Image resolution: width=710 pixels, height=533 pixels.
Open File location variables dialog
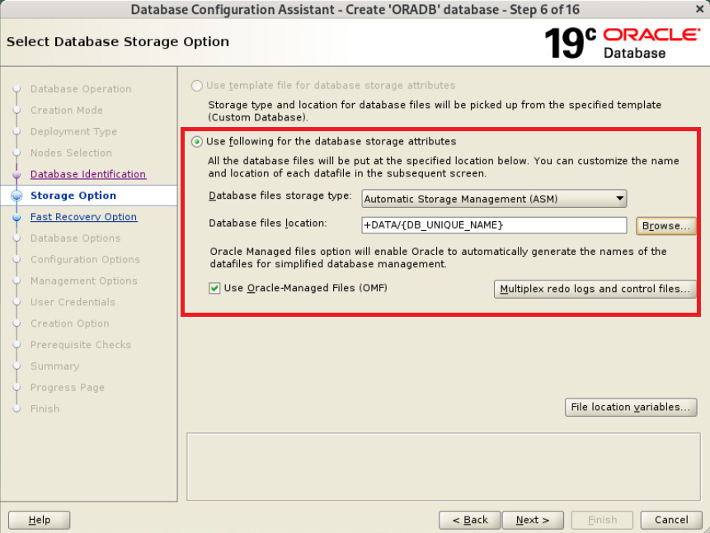point(631,407)
